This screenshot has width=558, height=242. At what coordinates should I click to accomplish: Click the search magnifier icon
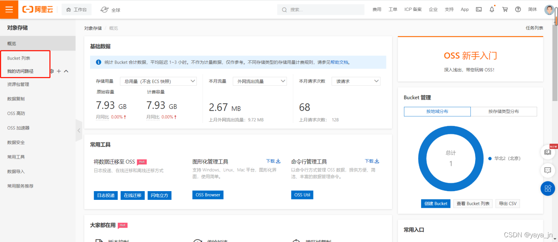[x=284, y=10]
